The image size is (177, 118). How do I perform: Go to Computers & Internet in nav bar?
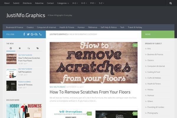point(47,27)
